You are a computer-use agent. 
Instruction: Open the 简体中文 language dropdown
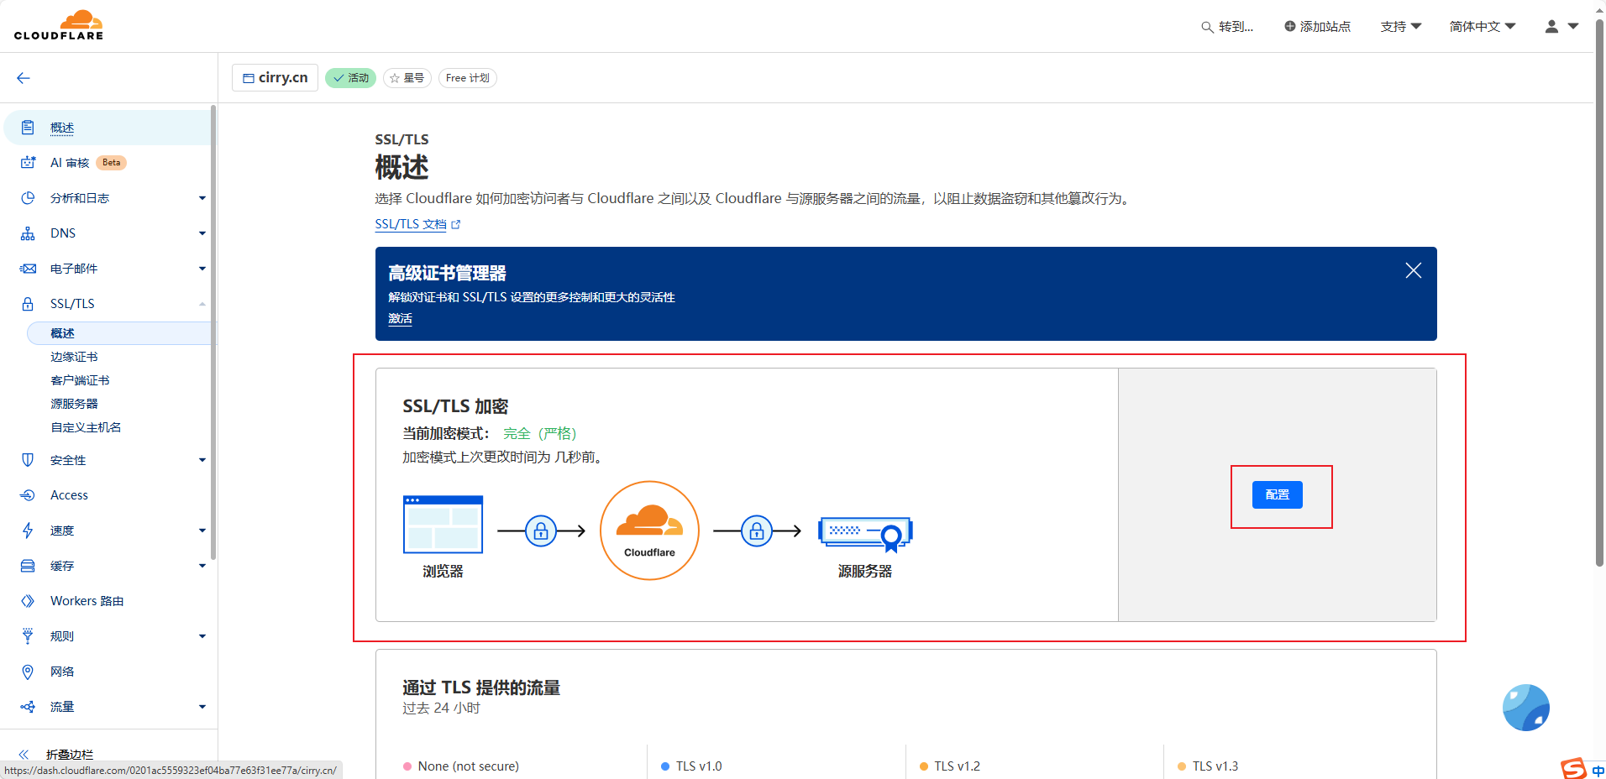tap(1482, 27)
